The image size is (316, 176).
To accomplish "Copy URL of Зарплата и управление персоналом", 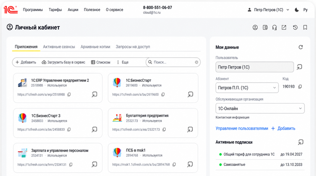I will [71, 165].
